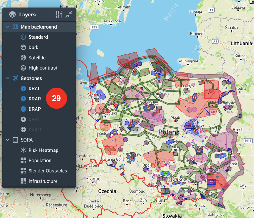Select the Dark map background
The width and height of the screenshot is (254, 218).
(x=33, y=48)
